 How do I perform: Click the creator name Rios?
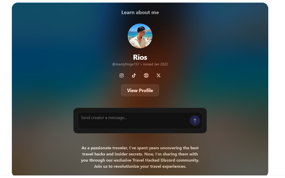click(x=140, y=57)
